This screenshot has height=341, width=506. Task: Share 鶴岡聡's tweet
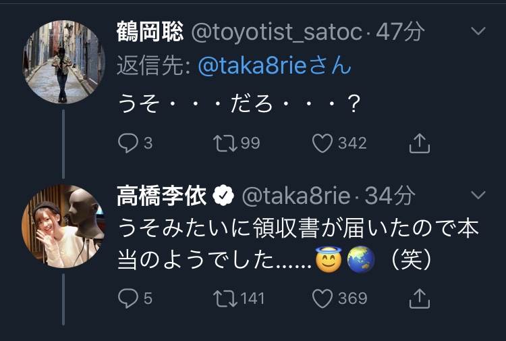420,143
